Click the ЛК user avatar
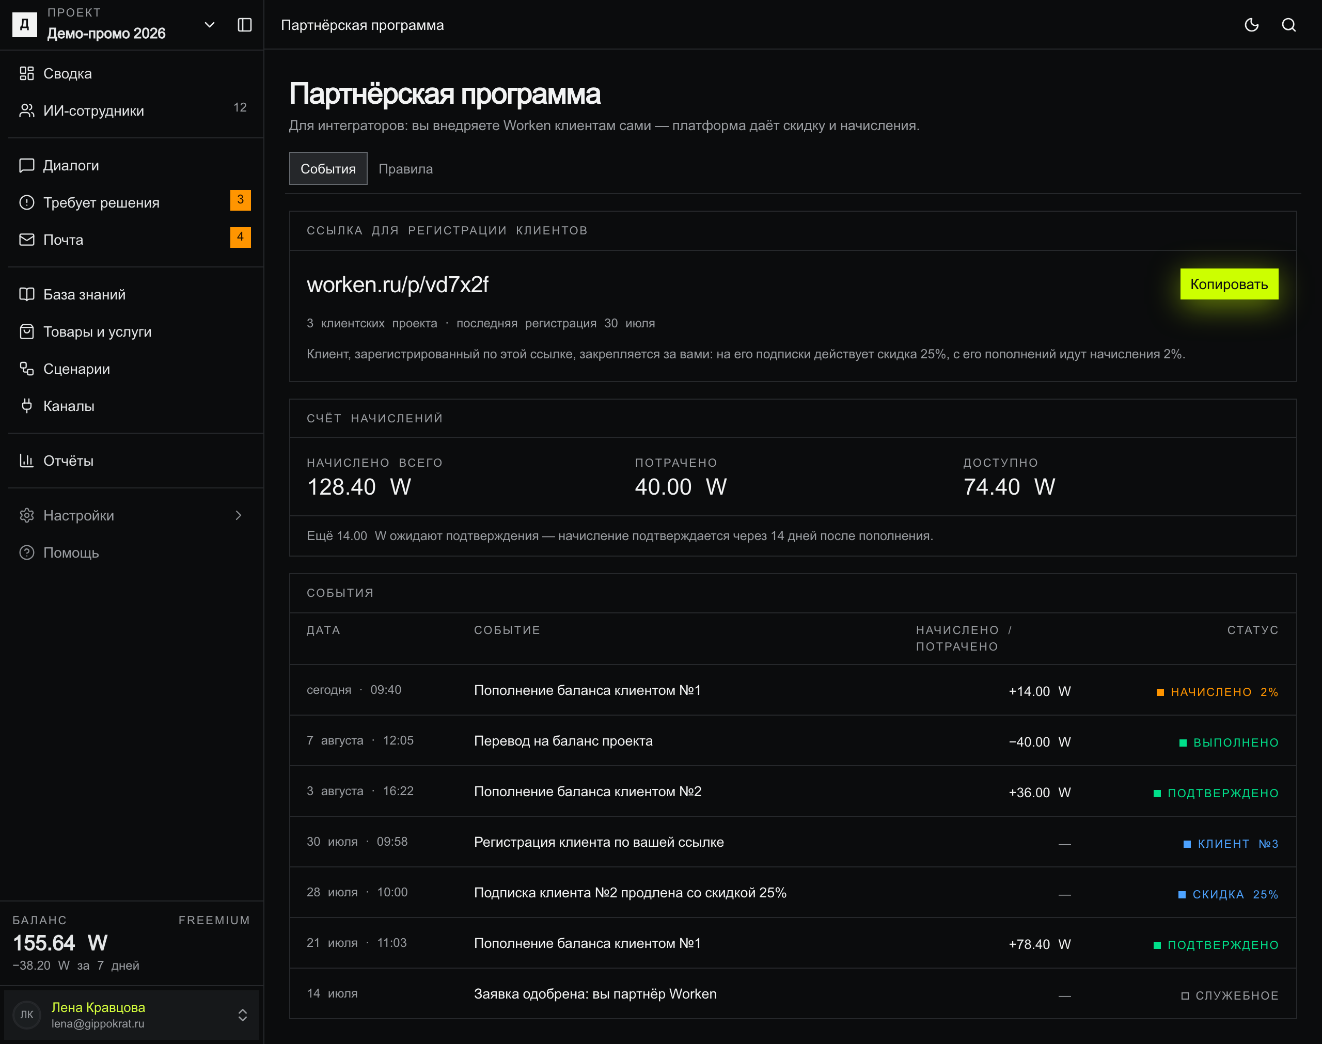This screenshot has width=1322, height=1044. click(27, 1015)
